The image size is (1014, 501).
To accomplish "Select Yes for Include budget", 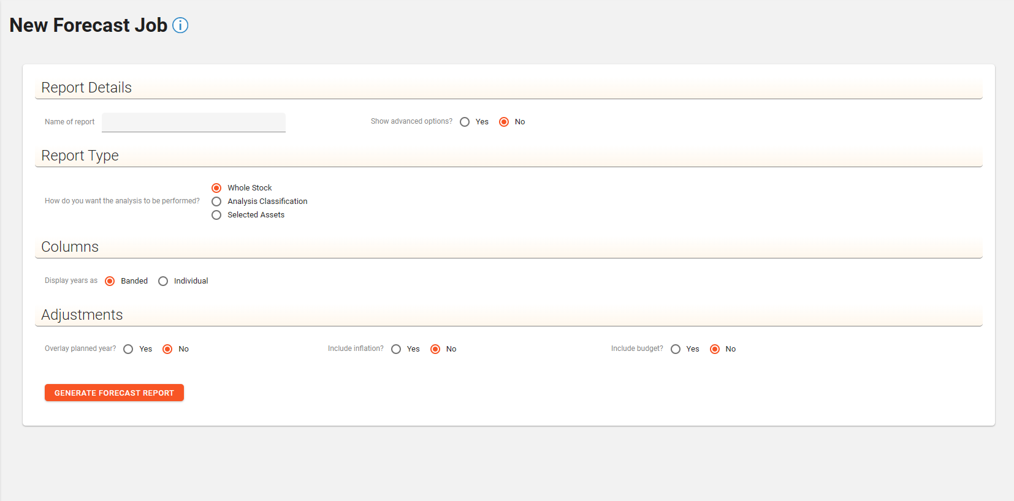I will tap(676, 349).
